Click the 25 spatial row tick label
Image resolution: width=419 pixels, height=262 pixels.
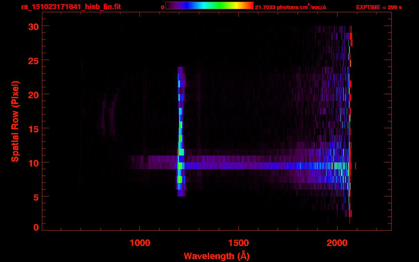coord(34,60)
